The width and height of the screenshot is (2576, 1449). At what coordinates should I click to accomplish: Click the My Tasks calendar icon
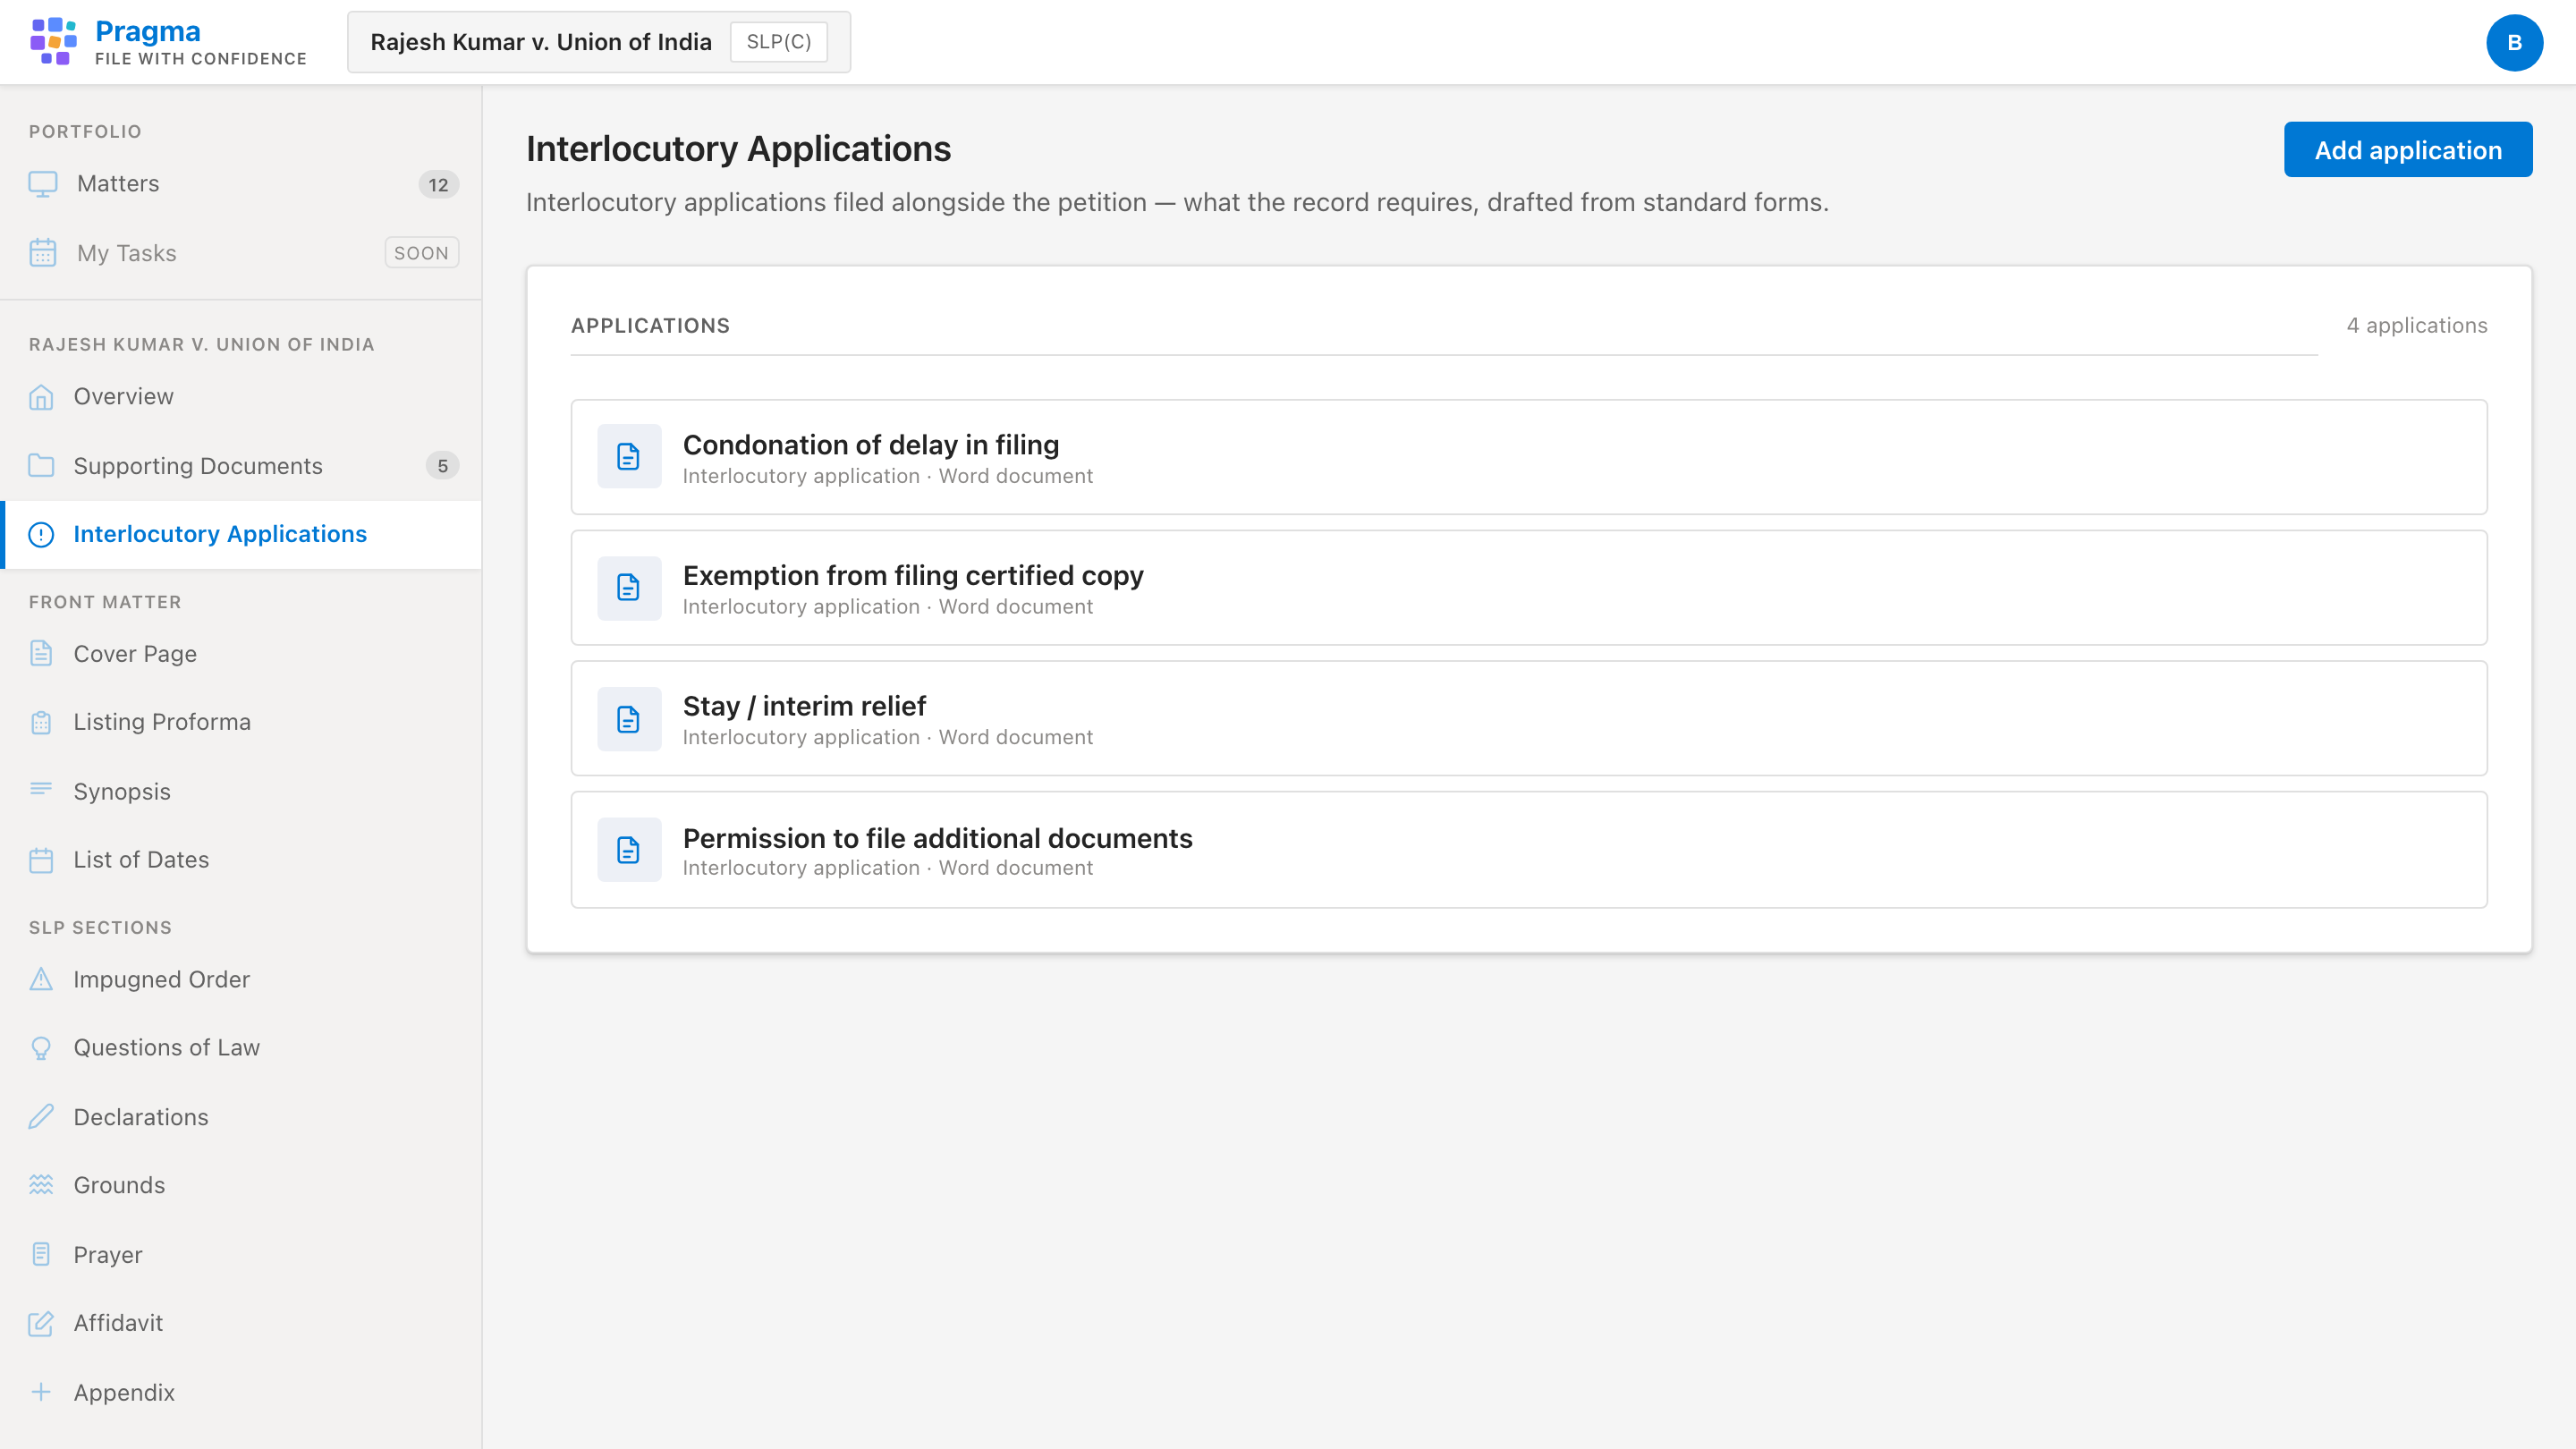(x=42, y=253)
